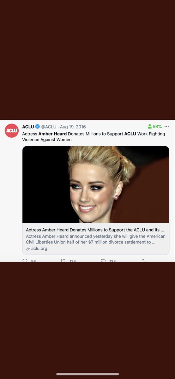Click the tweet text about Violence Against Women

click(94, 137)
